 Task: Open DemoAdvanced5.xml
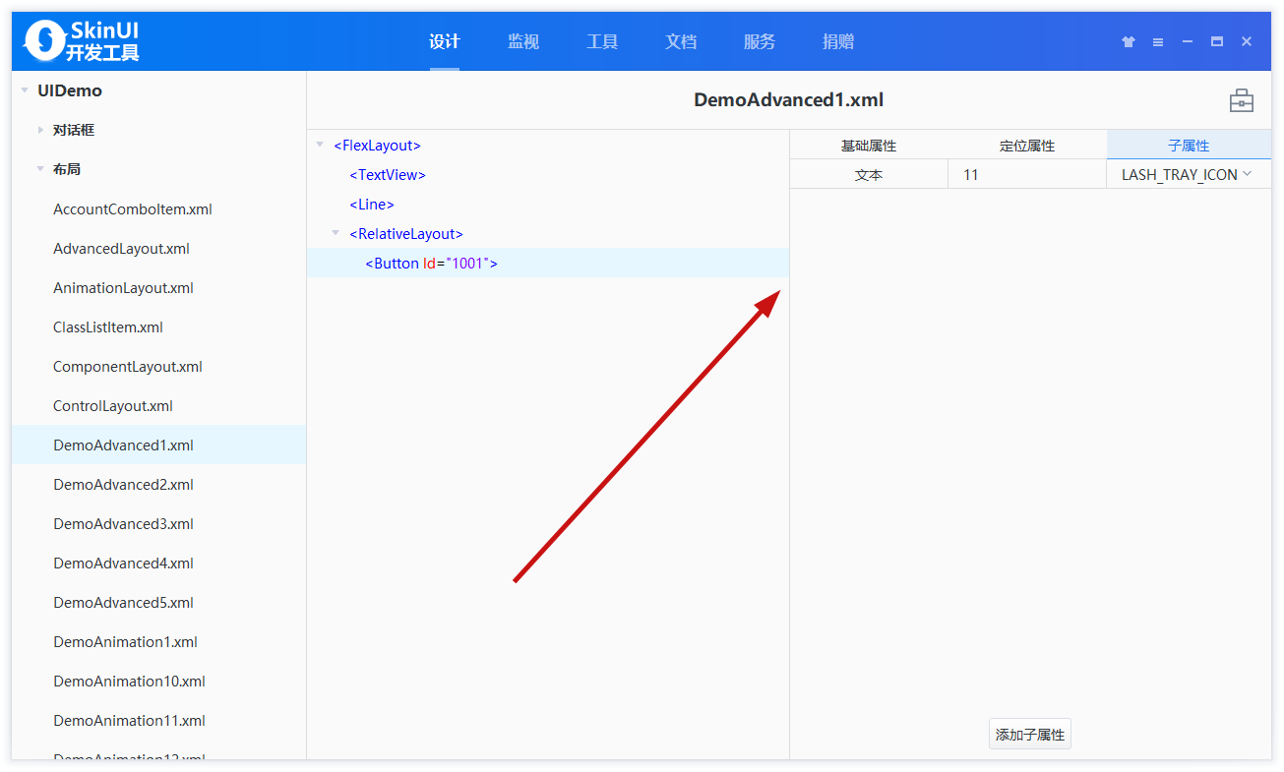[123, 603]
